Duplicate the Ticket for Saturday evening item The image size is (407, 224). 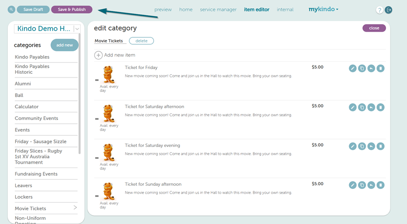[x=362, y=147]
